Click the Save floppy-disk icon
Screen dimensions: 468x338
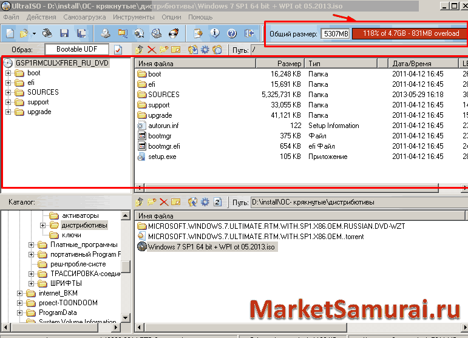tap(64, 33)
